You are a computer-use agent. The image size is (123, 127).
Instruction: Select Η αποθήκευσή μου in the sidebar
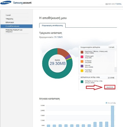click(x=16, y=26)
